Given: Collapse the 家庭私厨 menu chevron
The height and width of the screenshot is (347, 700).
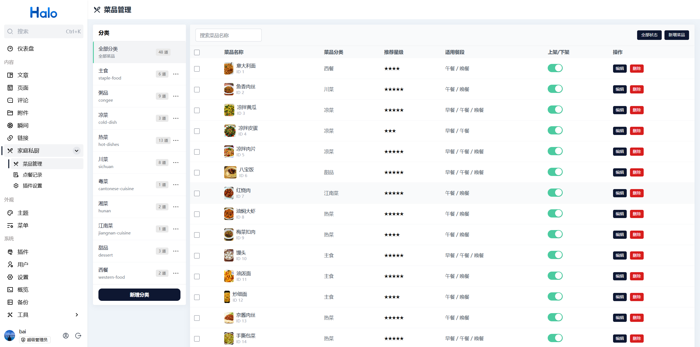Looking at the screenshot, I should [77, 151].
